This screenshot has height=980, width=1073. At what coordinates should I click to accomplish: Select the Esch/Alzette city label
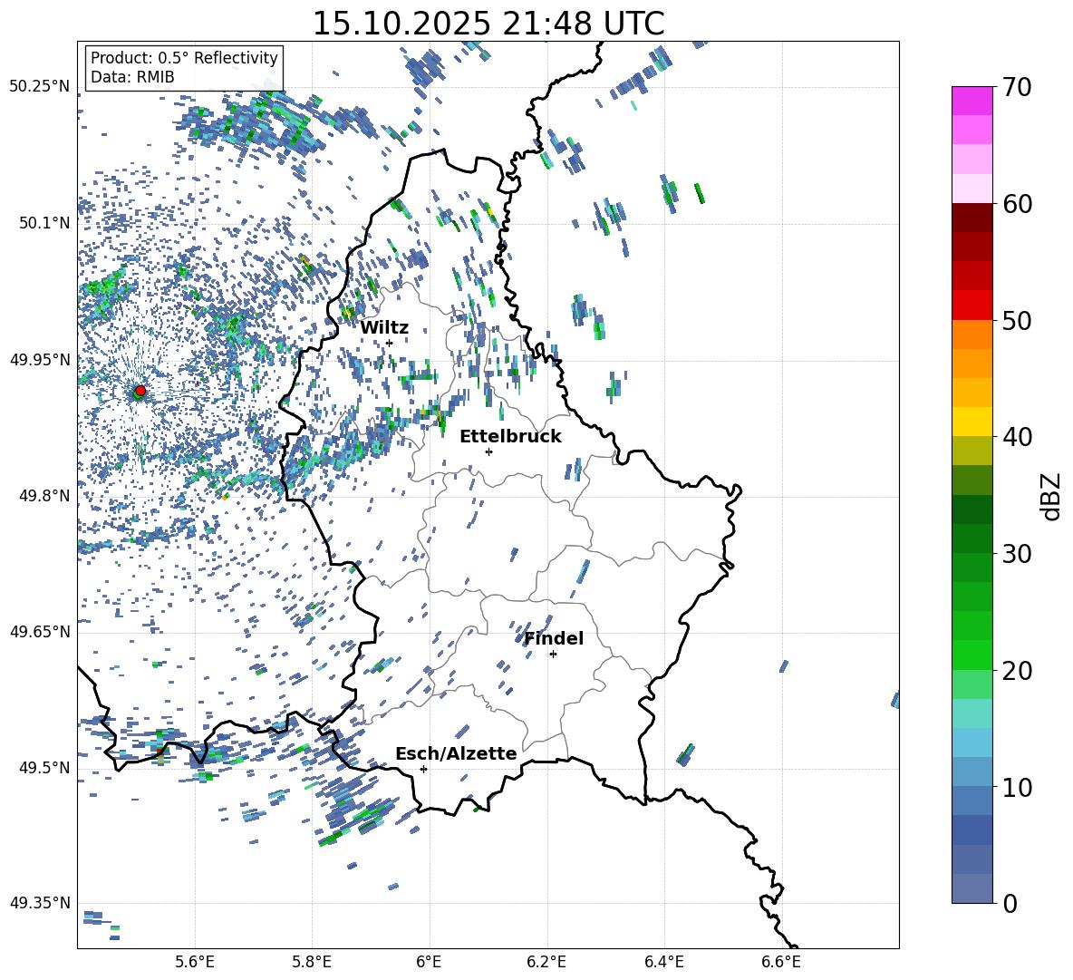456,754
